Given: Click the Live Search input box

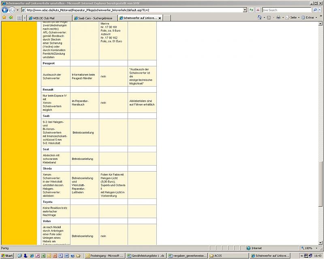Looking at the screenshot, I should tap(287, 10).
